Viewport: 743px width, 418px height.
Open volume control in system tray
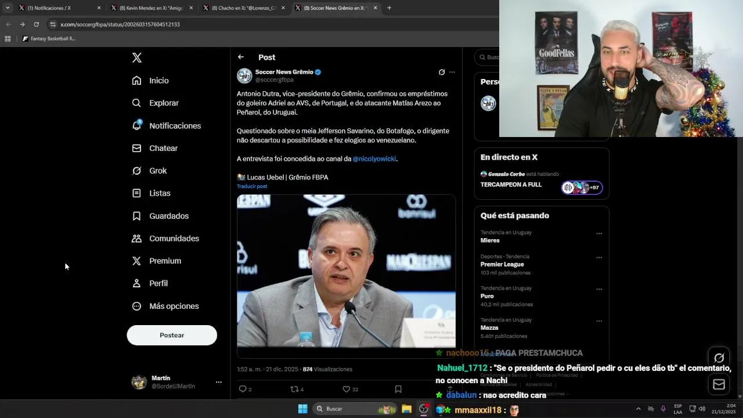click(x=702, y=409)
